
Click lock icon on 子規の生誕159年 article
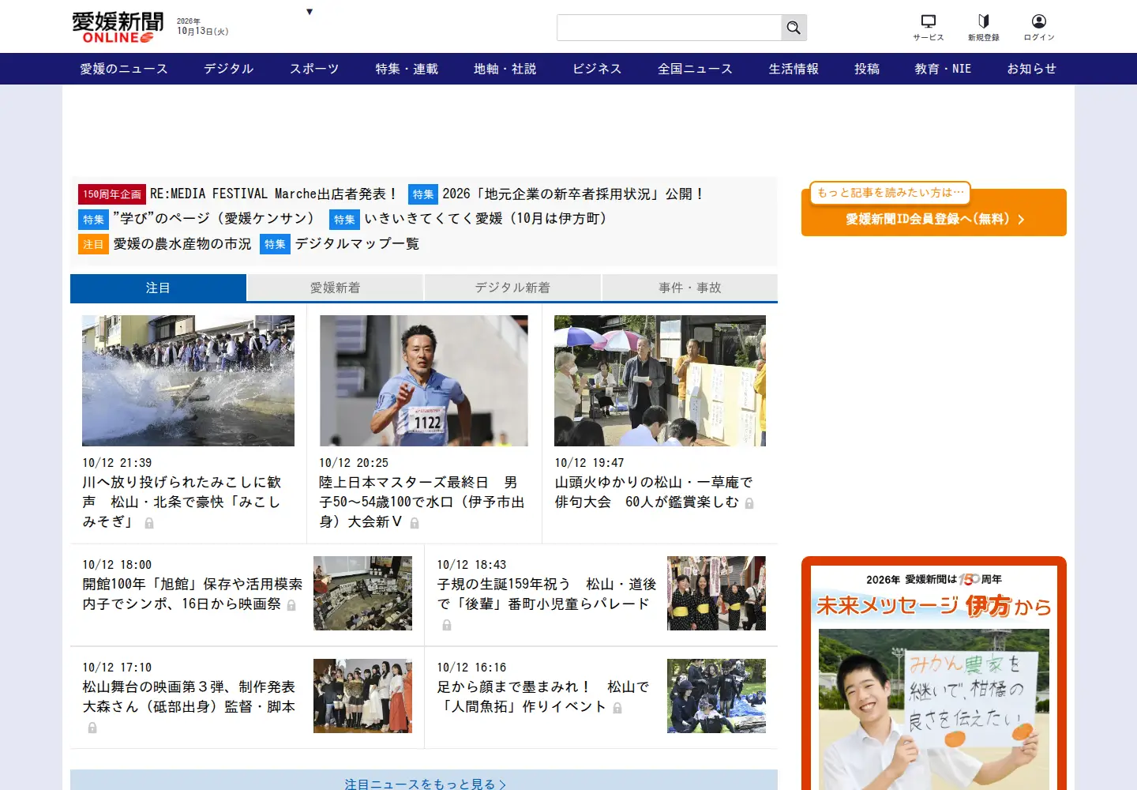pyautogui.click(x=447, y=625)
